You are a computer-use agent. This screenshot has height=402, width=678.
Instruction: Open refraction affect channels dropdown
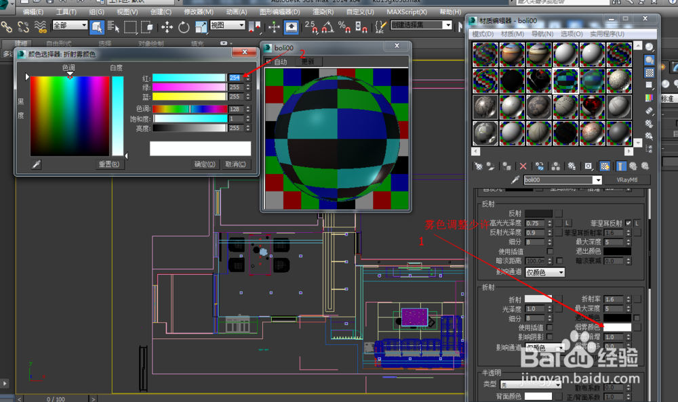pos(545,348)
